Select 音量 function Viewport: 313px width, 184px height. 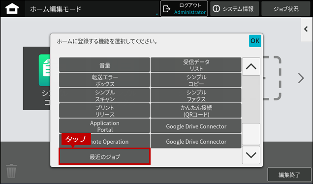[104, 65]
